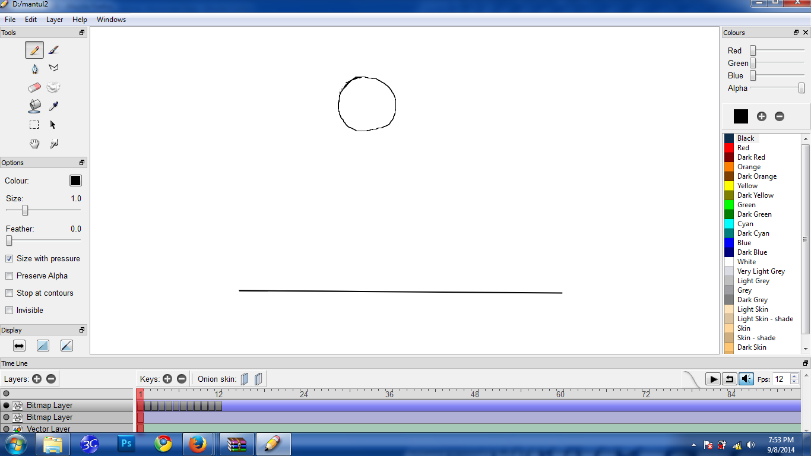Undock the Display panel
The height and width of the screenshot is (456, 811).
[x=82, y=330]
